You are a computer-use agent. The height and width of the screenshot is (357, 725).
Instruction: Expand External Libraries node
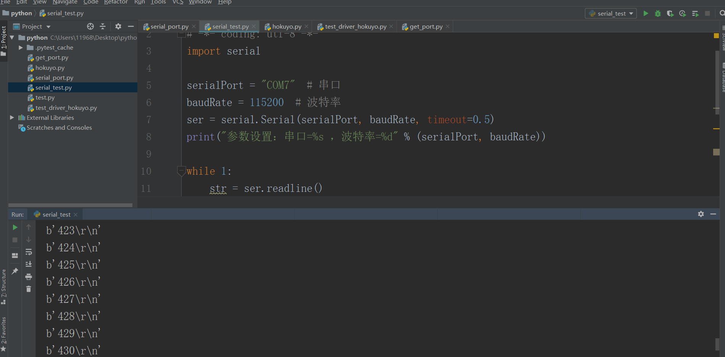[12, 117]
